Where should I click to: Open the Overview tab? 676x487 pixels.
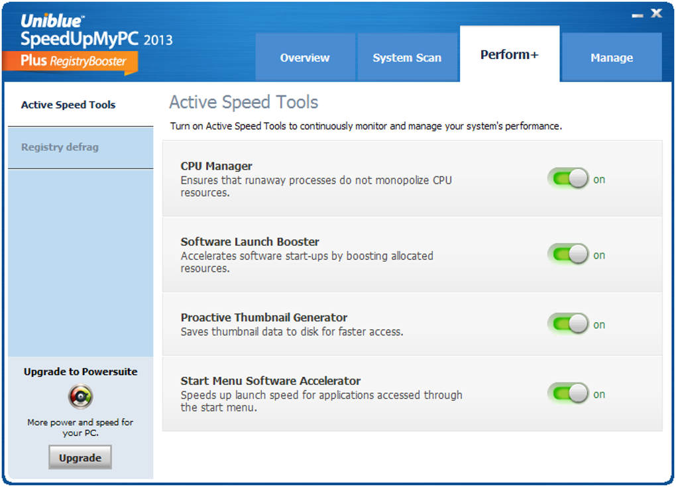pyautogui.click(x=306, y=58)
